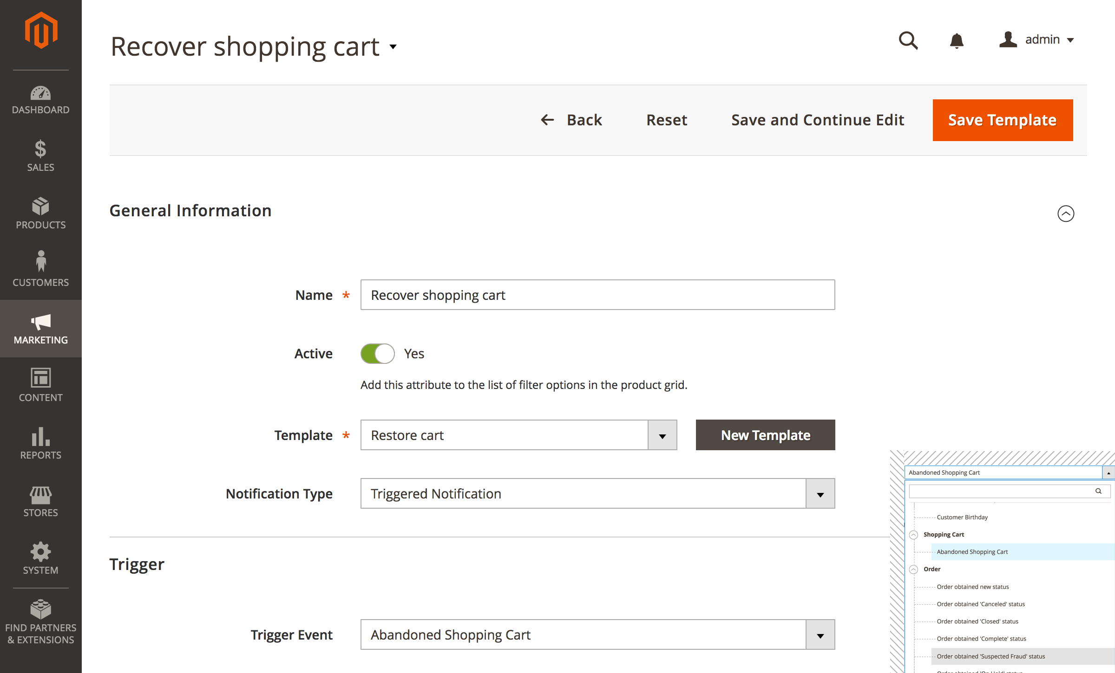The width and height of the screenshot is (1115, 673).
Task: Select Customer Birthday in the tree list
Action: click(962, 517)
